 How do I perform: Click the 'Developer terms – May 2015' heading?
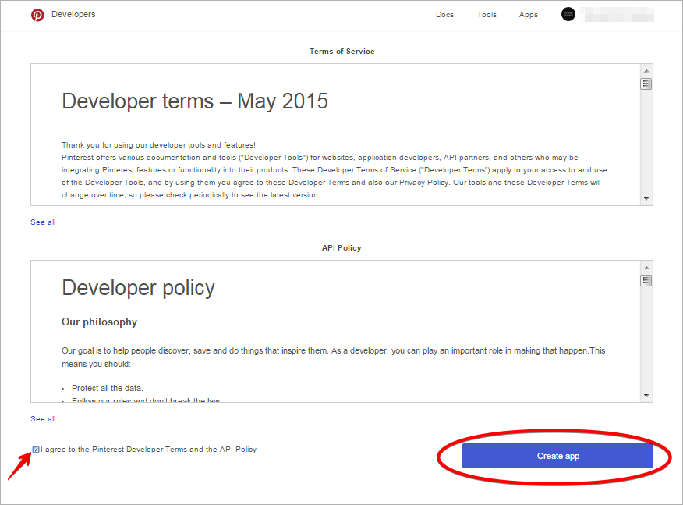195,101
